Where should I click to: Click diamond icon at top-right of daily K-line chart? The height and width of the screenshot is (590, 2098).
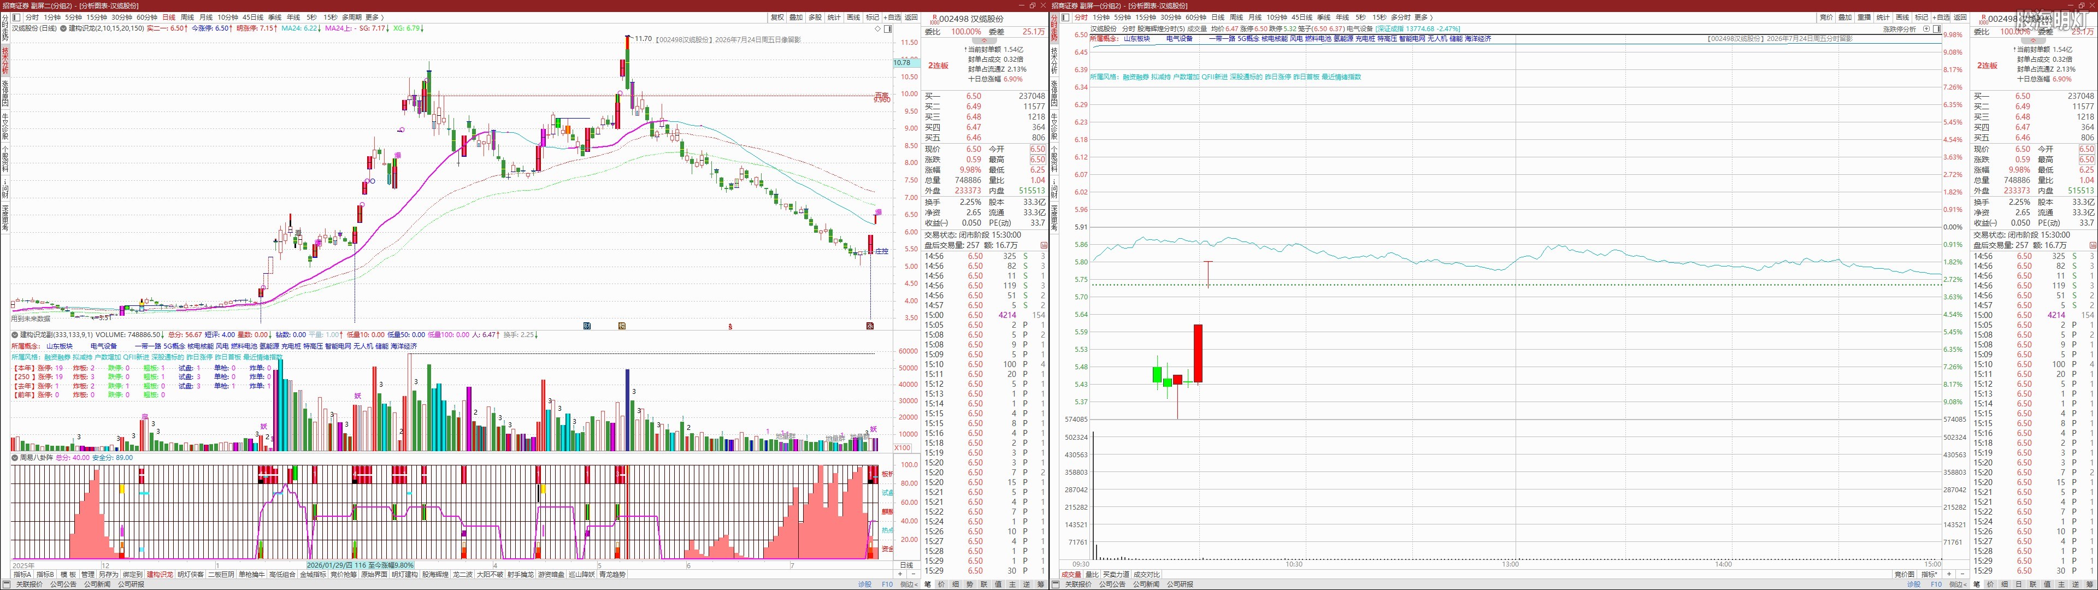pos(878,28)
